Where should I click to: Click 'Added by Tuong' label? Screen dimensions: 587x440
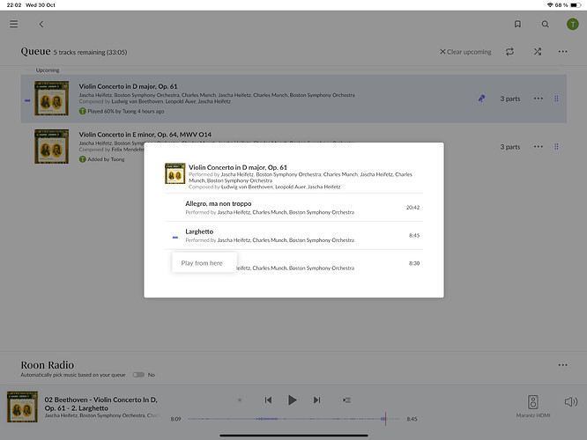[106, 159]
